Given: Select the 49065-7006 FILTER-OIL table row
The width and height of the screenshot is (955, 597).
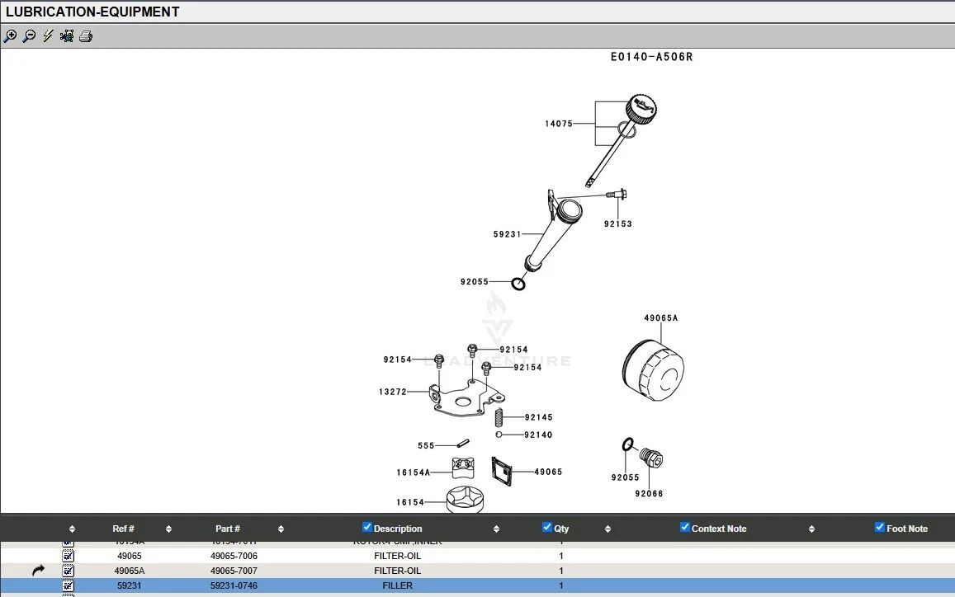Looking at the screenshot, I should coord(397,556).
